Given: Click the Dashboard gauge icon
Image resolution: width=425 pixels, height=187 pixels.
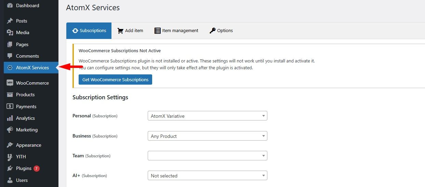Looking at the screenshot, I should coord(10,6).
